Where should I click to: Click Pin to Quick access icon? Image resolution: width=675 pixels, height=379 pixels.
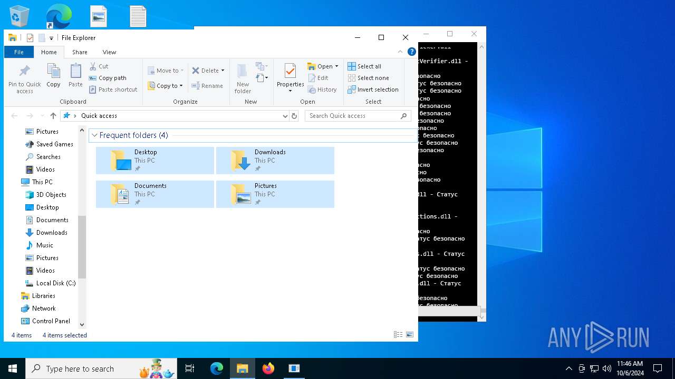point(24,79)
